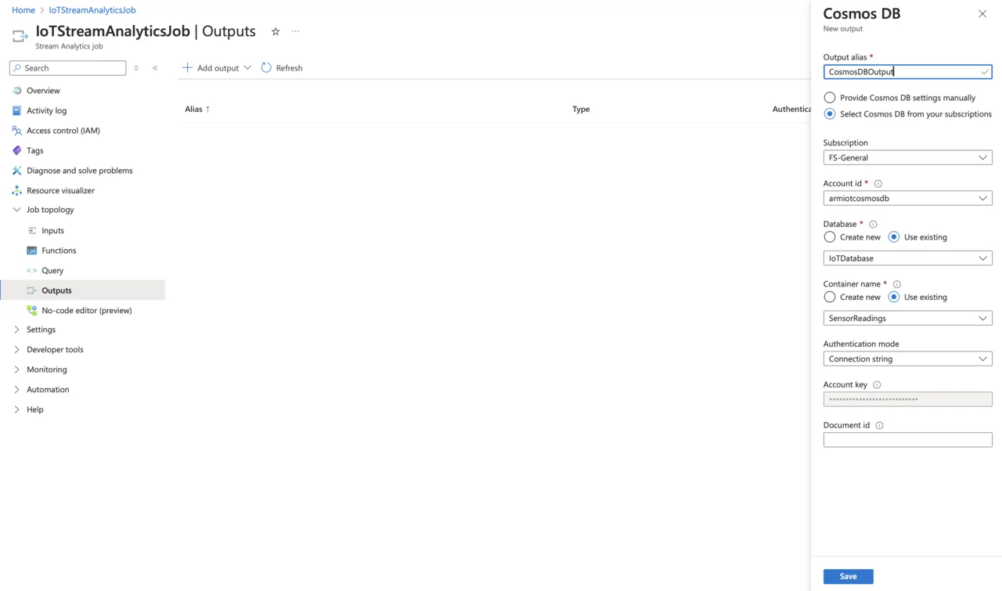Image resolution: width=1002 pixels, height=591 pixels.
Task: Click info icon next to Document id
Action: point(879,426)
